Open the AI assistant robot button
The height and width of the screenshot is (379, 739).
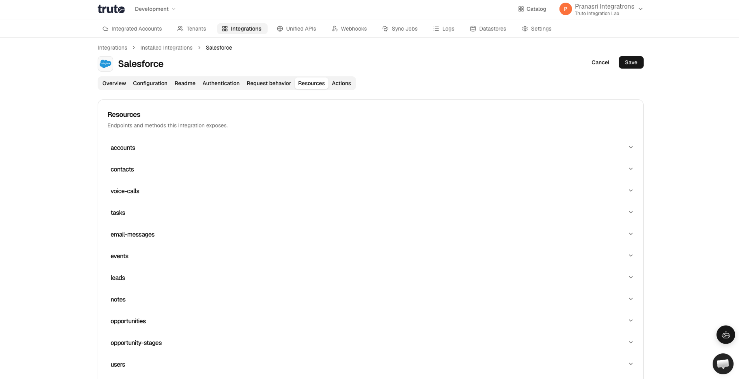point(725,335)
